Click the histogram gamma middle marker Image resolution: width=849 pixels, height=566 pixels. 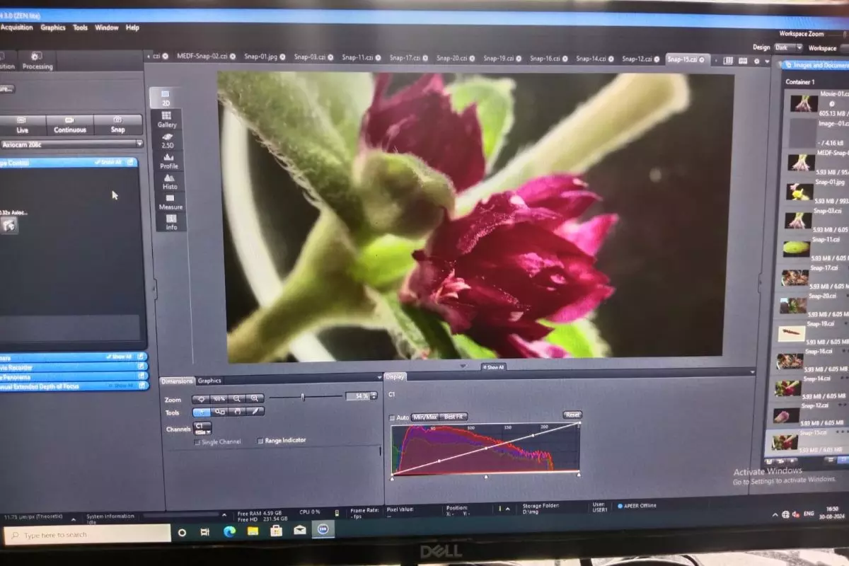[x=486, y=477]
